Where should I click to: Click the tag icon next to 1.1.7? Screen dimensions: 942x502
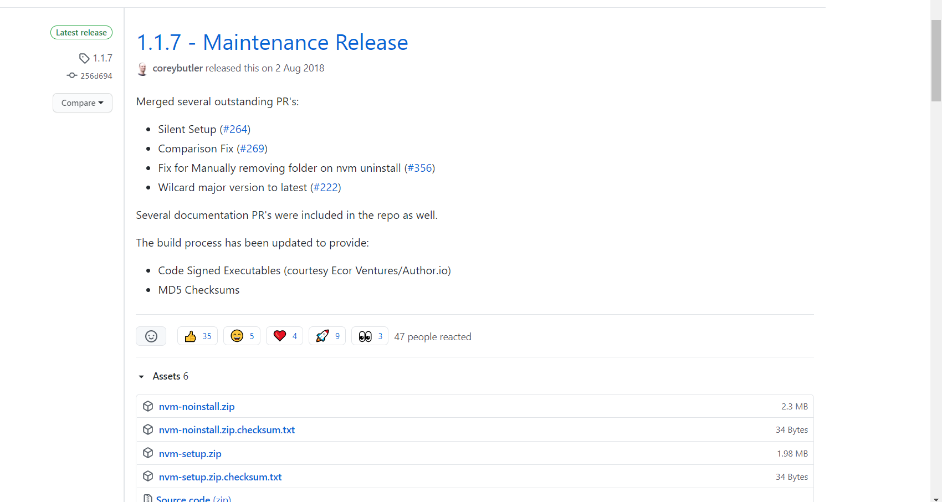click(x=84, y=58)
